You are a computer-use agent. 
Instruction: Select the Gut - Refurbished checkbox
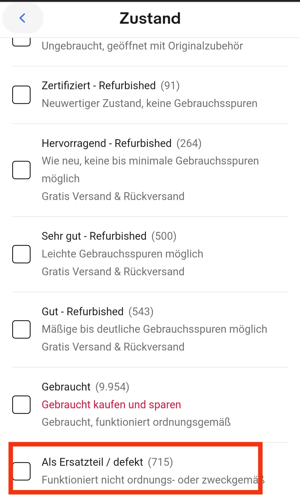[x=21, y=329]
